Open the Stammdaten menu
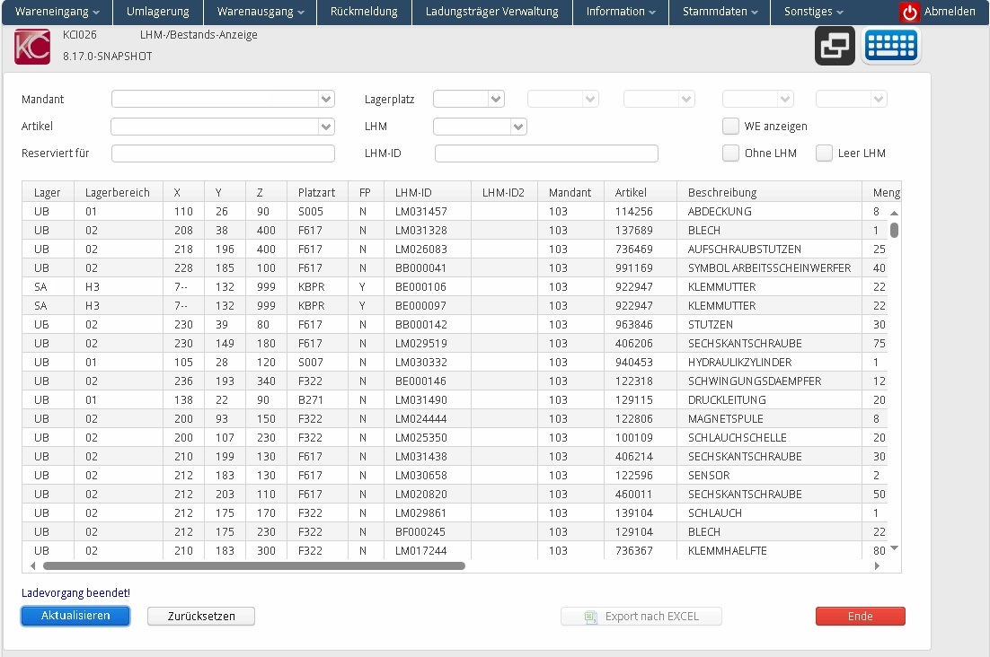The image size is (990, 657). (720, 12)
